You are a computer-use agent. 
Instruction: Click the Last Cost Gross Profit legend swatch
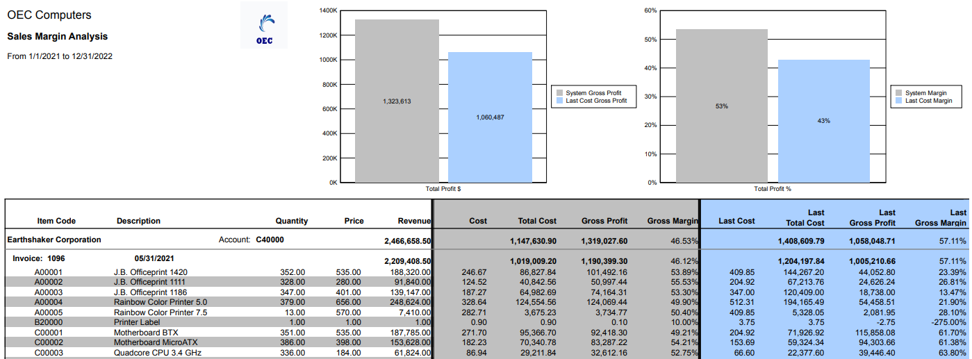559,101
